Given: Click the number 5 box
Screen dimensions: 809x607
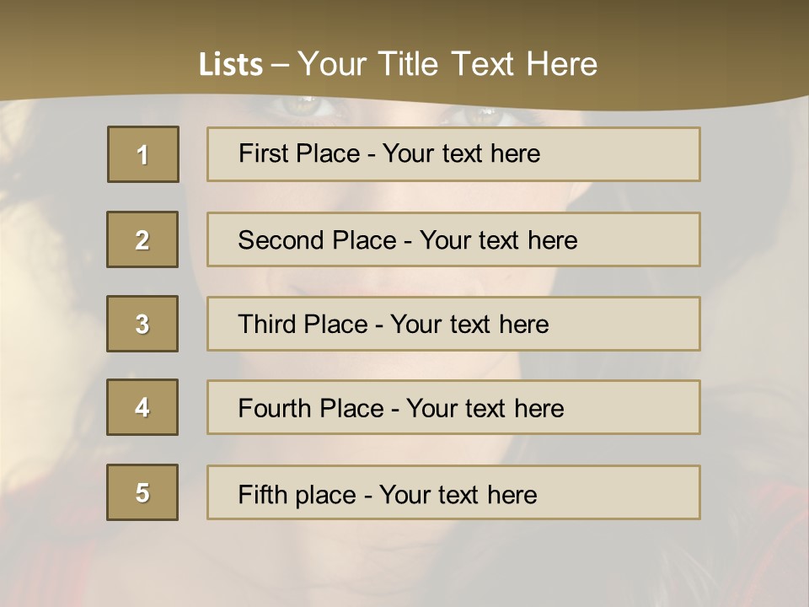Looking at the screenshot, I should tap(142, 492).
